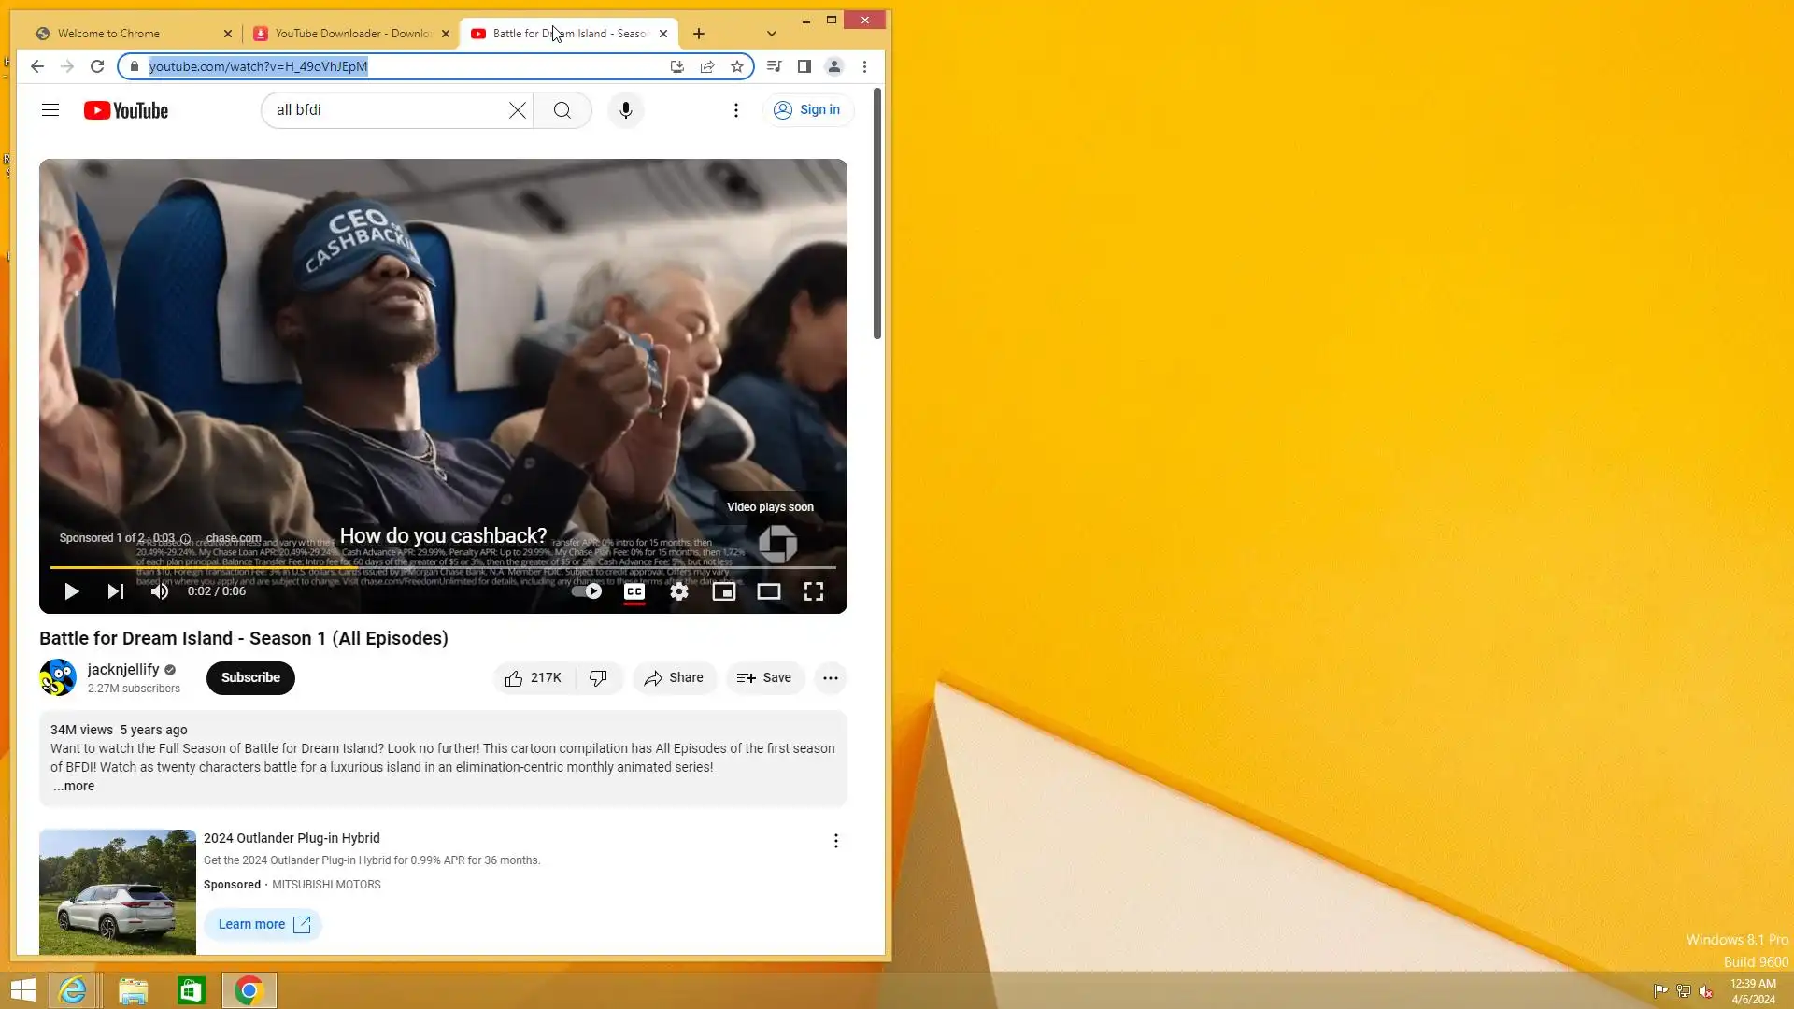Open the player settings gear

pyautogui.click(x=679, y=591)
